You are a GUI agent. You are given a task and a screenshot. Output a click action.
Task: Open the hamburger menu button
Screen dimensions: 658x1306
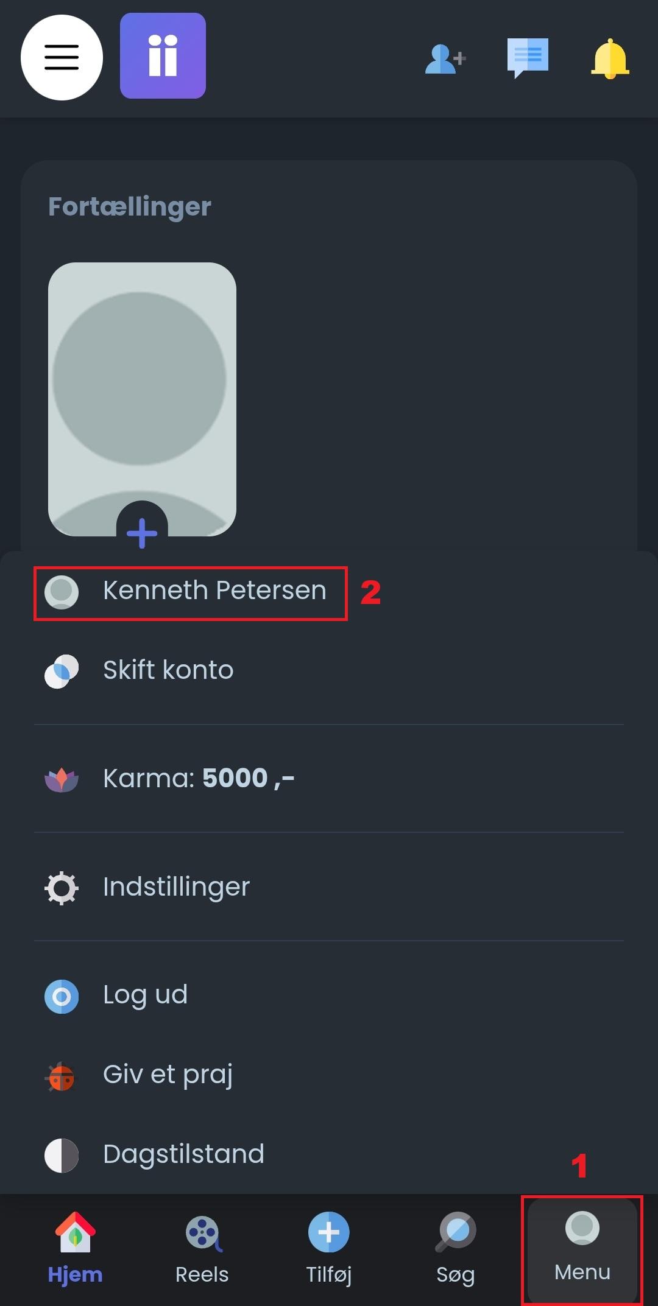point(62,57)
